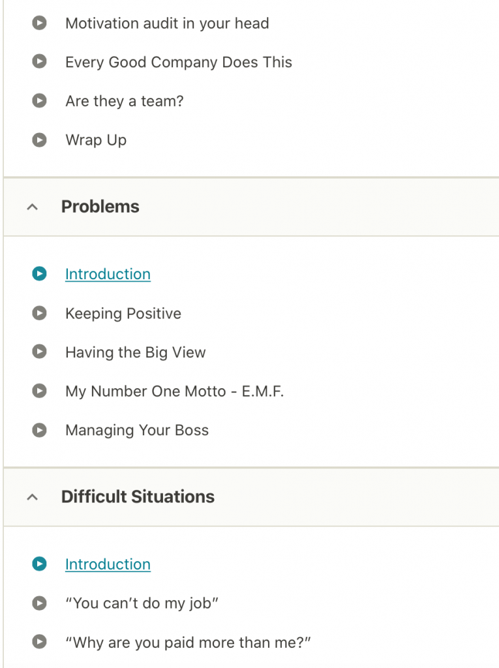Click the play icon next to Wrap Up
This screenshot has width=499, height=668.
point(40,140)
